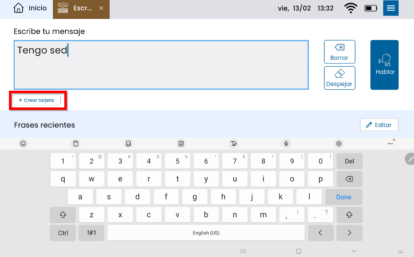Tap Despejar eraser to clear message
The width and height of the screenshot is (414, 257).
point(339,78)
